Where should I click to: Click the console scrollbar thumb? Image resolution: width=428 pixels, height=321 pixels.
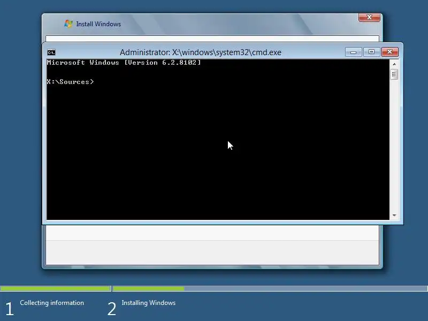pyautogui.click(x=394, y=74)
